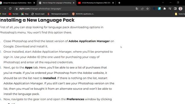Open the Gmail bookmark

[x=3, y=14]
